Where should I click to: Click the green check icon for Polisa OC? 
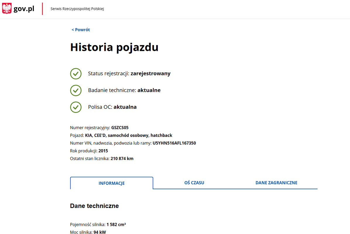[76, 107]
